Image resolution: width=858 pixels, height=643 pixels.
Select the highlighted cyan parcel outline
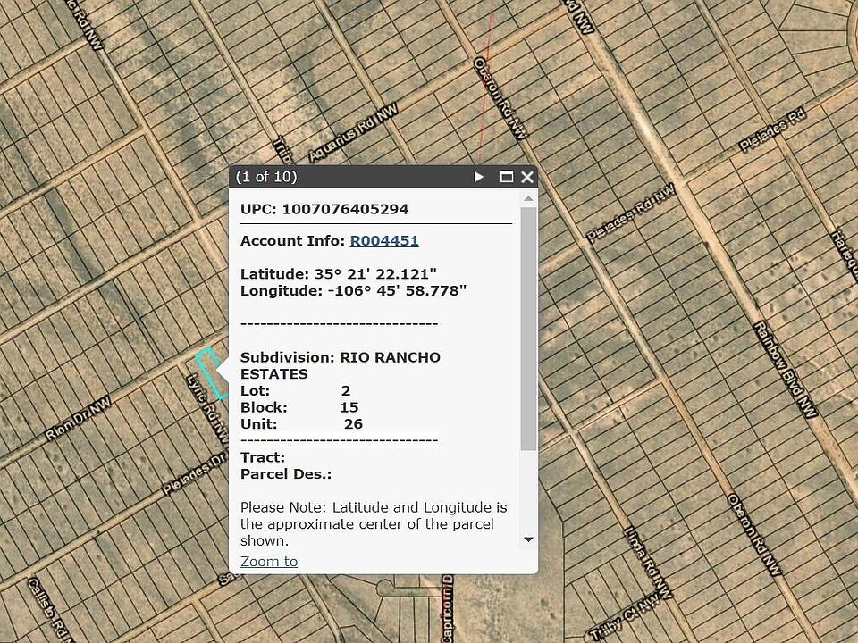[212, 373]
